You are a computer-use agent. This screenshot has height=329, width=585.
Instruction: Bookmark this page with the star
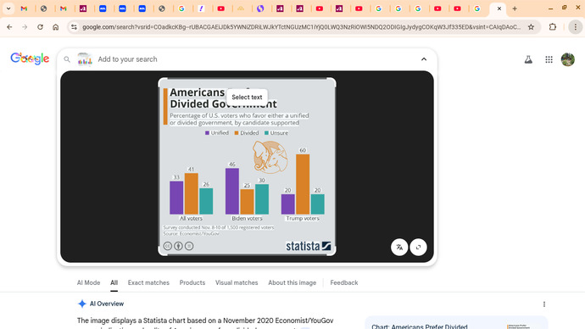click(531, 27)
